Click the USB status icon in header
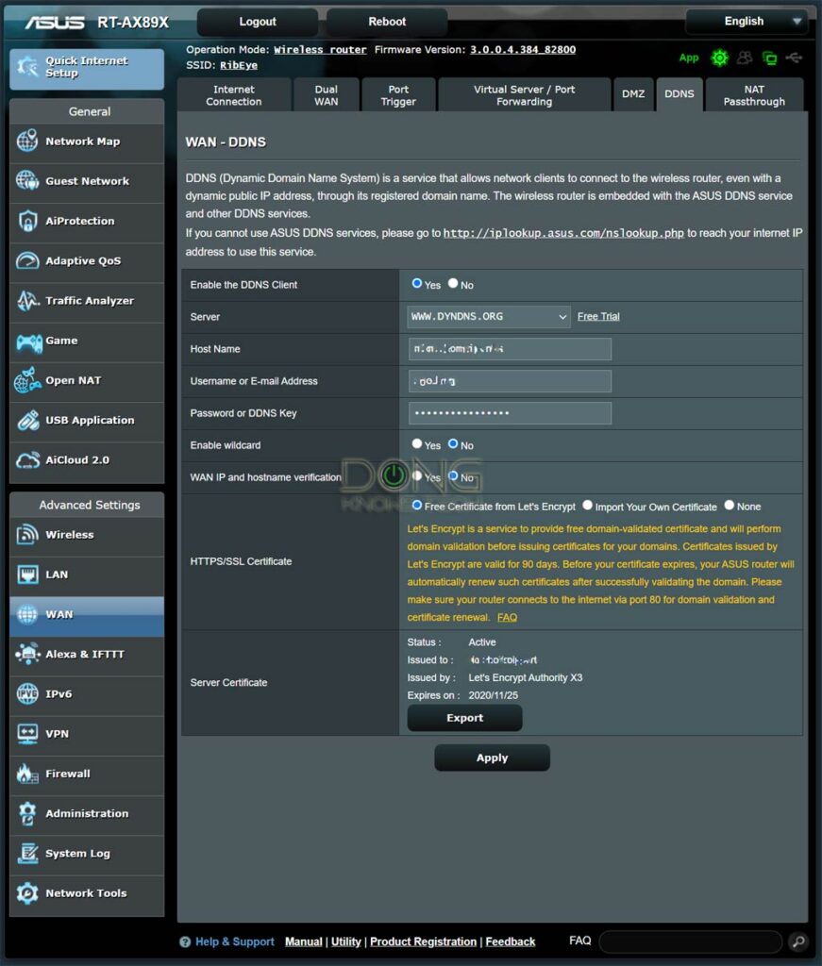This screenshot has width=822, height=966. [794, 58]
